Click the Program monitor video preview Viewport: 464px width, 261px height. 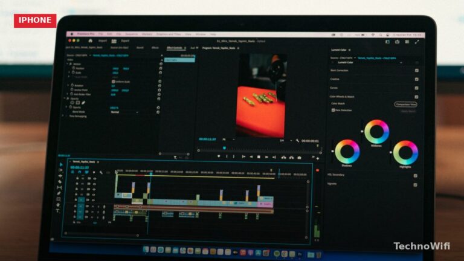pos(261,95)
